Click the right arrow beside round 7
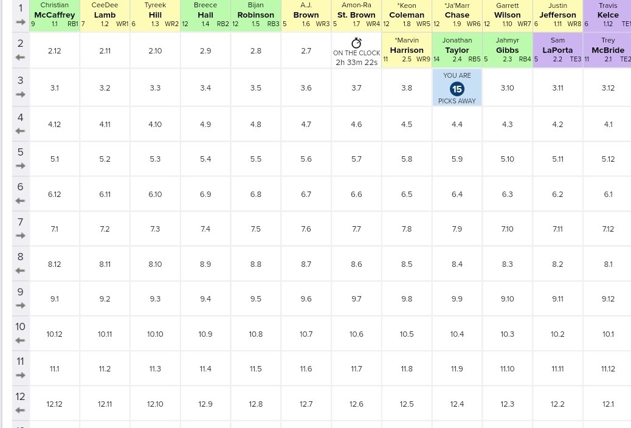631x428 pixels. (20, 235)
